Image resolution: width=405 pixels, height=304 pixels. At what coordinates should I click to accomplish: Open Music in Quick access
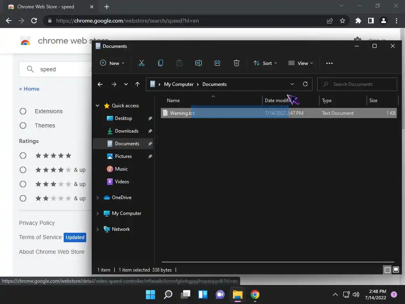(121, 169)
